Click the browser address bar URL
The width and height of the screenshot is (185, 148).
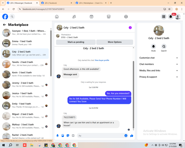coord(43,9)
